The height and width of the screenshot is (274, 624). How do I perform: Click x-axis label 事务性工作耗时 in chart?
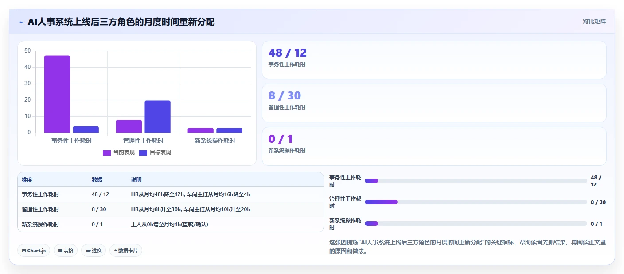tap(72, 141)
